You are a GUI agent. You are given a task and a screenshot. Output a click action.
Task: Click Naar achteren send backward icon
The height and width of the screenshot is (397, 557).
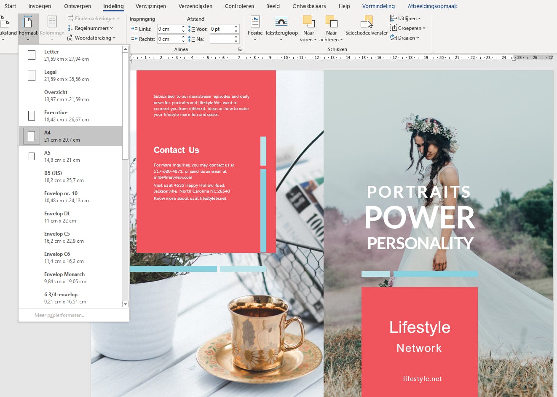[x=332, y=22]
